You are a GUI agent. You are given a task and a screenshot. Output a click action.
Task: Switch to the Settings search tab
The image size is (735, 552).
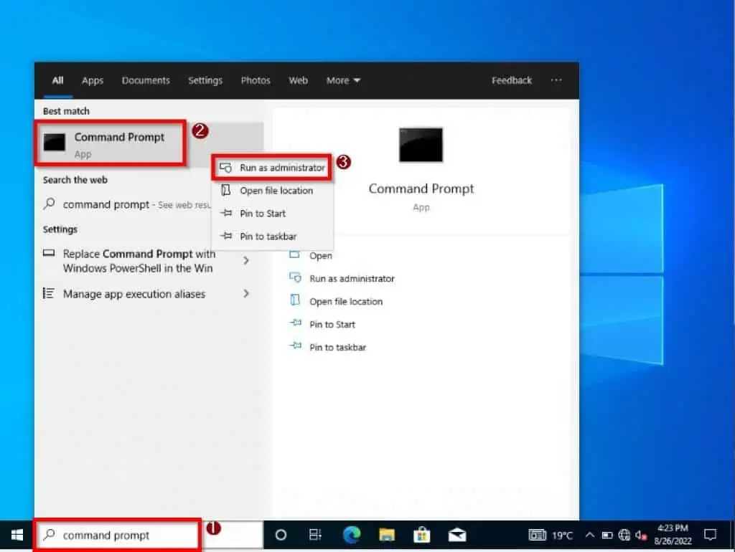pyautogui.click(x=205, y=80)
